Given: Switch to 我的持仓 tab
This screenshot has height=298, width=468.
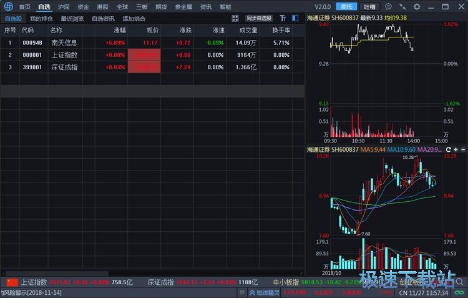Looking at the screenshot, I should [41, 19].
